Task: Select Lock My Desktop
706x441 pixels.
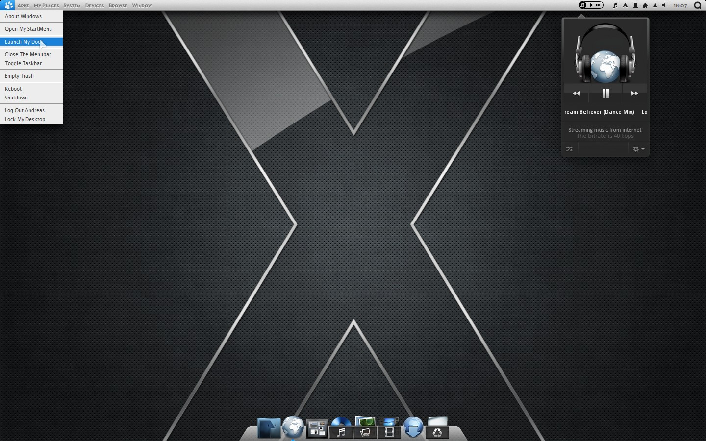Action: [x=31, y=119]
